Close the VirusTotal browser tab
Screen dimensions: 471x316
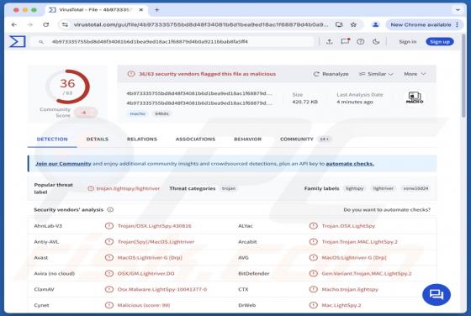pos(141,9)
